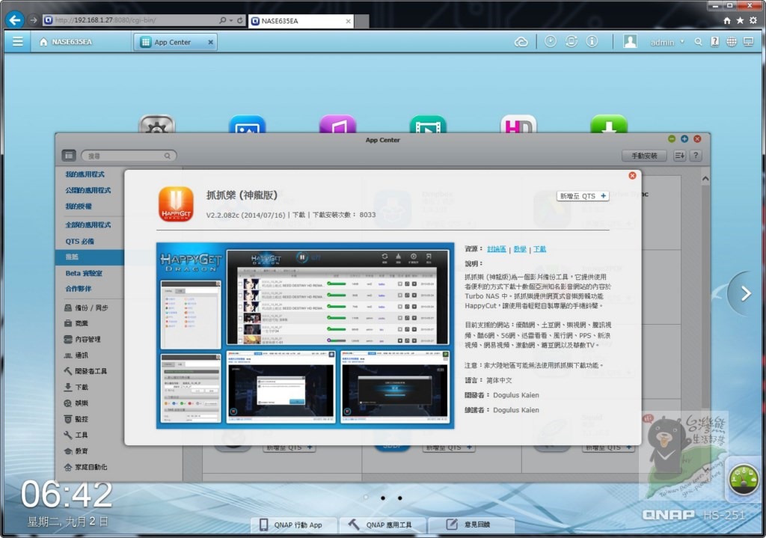Open the 教學 tutorial link
The height and width of the screenshot is (538, 766).
(x=520, y=249)
